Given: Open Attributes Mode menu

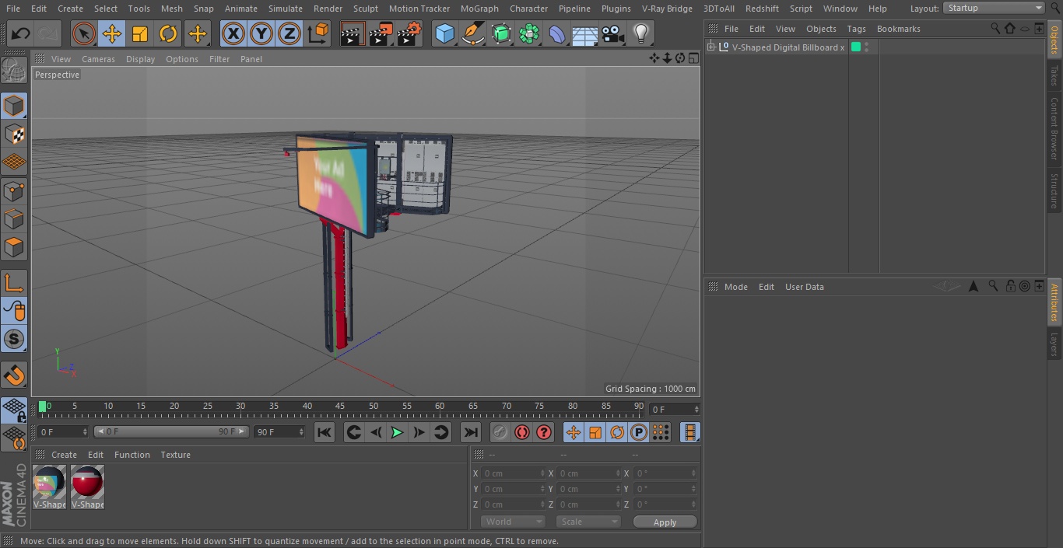Looking at the screenshot, I should tap(735, 287).
